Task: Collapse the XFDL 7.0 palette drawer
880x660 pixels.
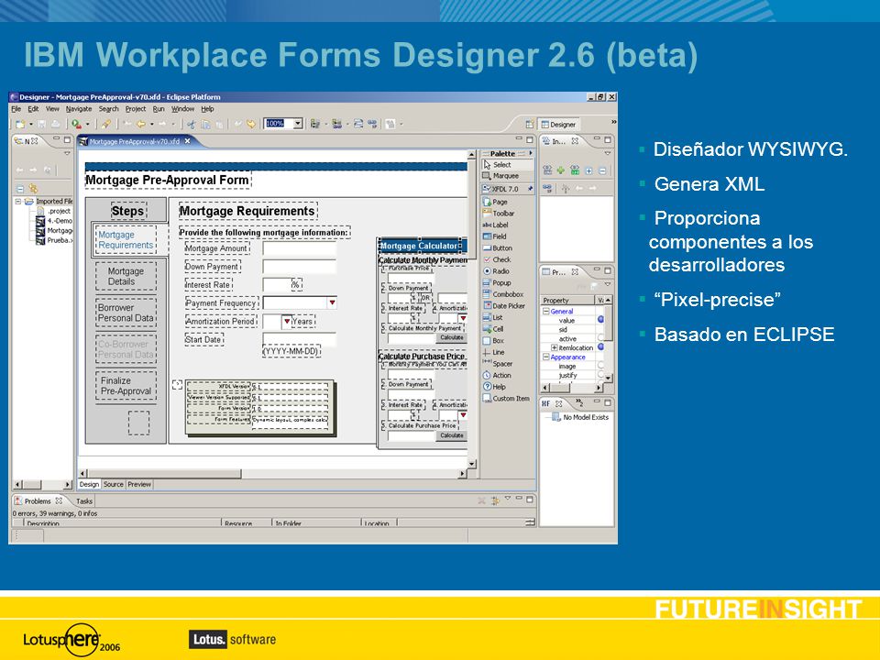Action: point(507,189)
